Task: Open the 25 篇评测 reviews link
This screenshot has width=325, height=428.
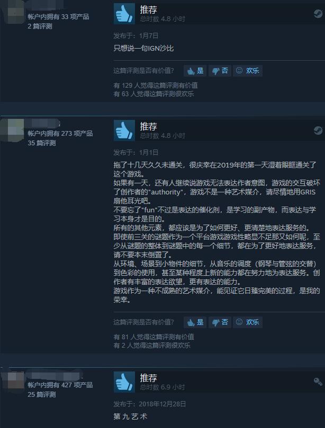Action: point(41,394)
